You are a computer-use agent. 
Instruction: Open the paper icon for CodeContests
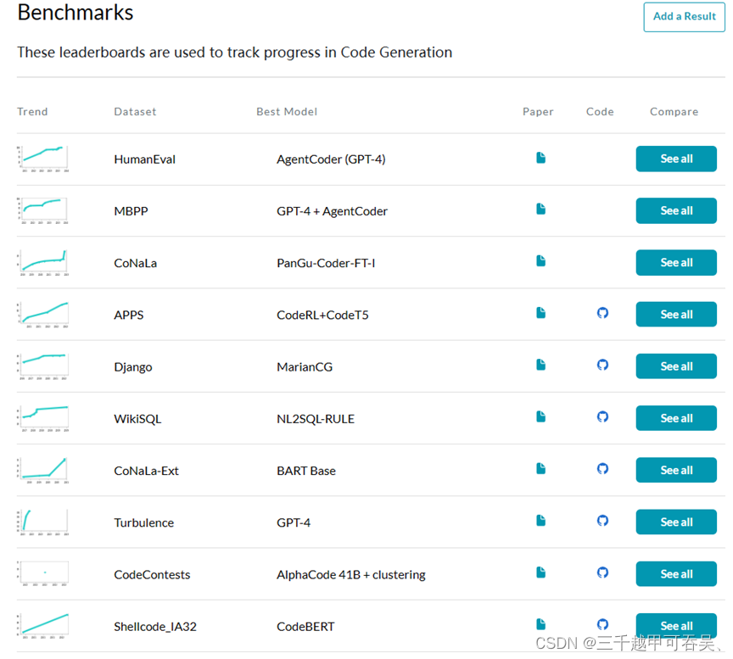tap(541, 572)
